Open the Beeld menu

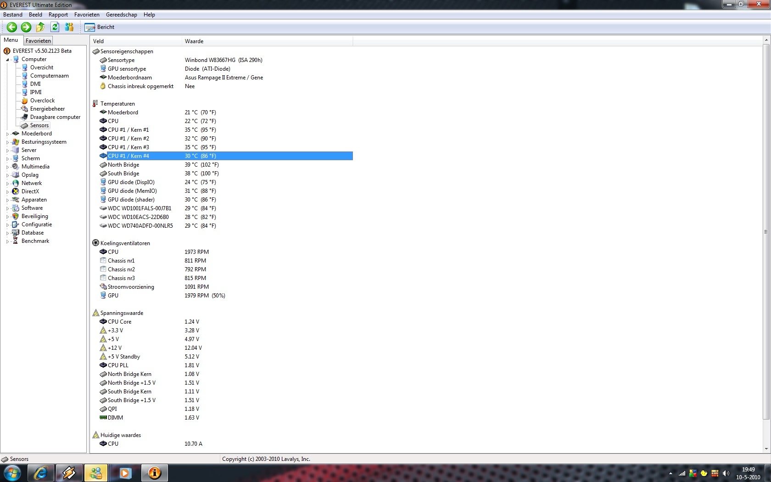tap(35, 15)
